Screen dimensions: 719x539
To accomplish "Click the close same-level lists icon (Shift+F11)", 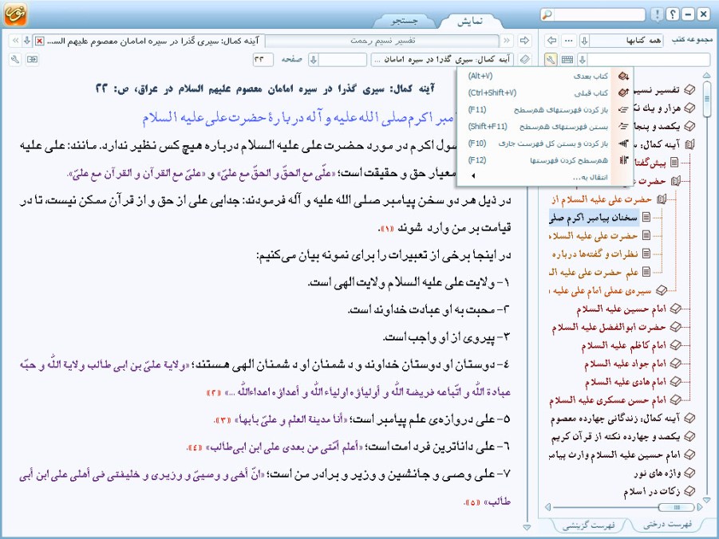I will 622,126.
